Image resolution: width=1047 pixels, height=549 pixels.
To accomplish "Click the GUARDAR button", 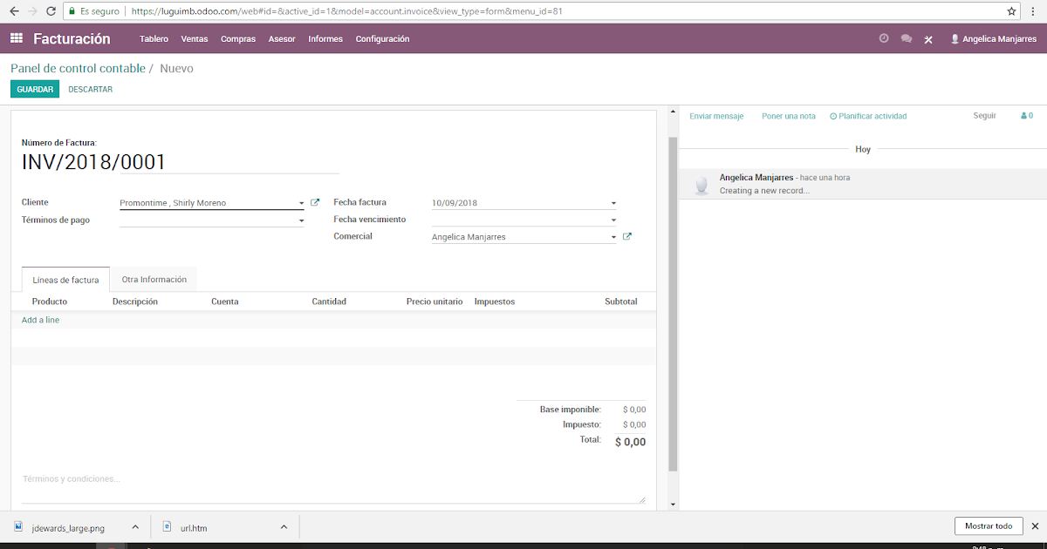I will point(34,88).
